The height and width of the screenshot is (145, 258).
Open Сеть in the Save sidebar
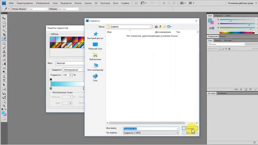pos(95,78)
